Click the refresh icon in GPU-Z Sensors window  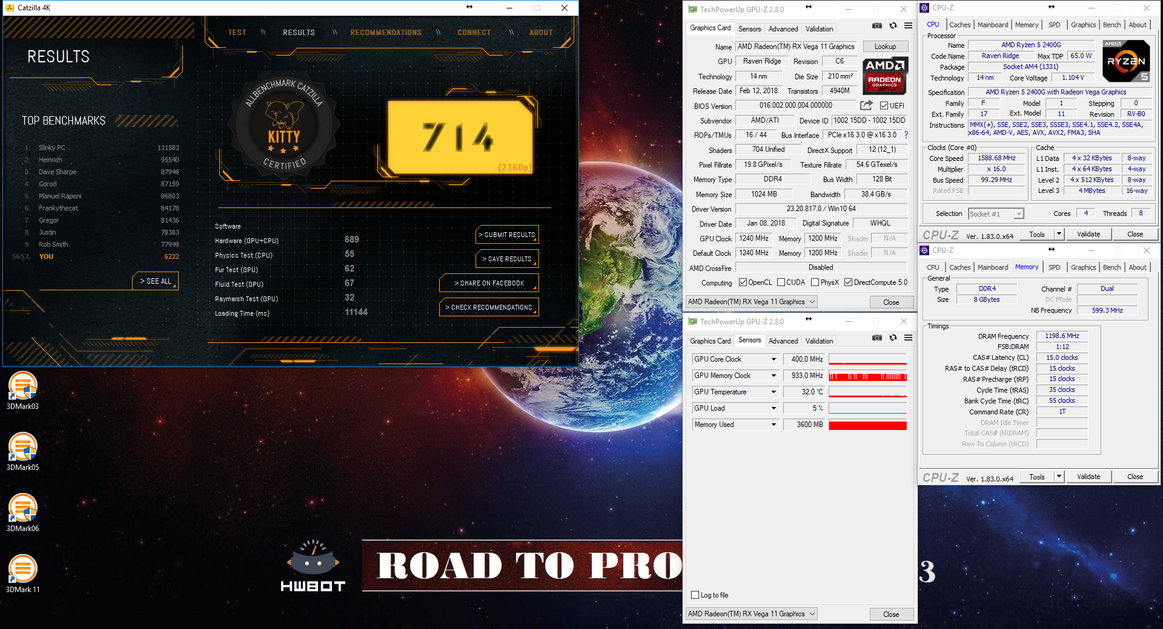[x=893, y=337]
